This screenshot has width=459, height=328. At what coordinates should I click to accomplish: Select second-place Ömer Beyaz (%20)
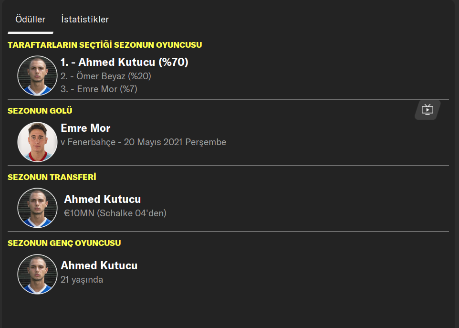(106, 76)
